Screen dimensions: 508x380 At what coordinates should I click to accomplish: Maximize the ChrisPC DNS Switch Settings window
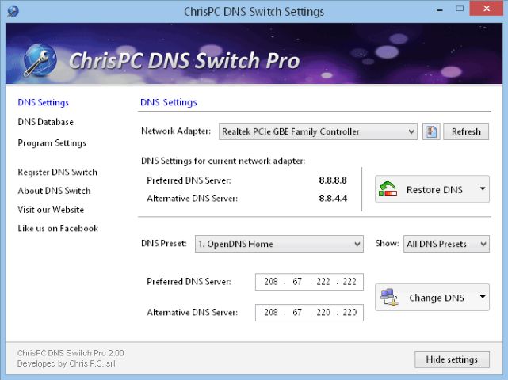[460, 9]
